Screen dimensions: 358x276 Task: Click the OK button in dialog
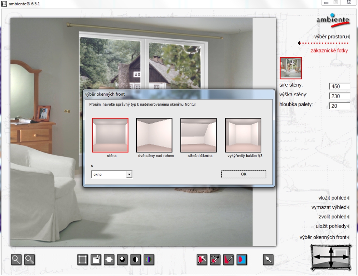243,174
